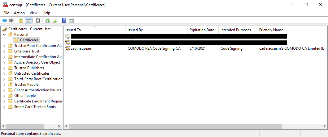Image resolution: width=328 pixels, height=137 pixels.
Task: Toggle the Show/Hide Action Pane button
Action: pyautogui.click(x=71, y=20)
